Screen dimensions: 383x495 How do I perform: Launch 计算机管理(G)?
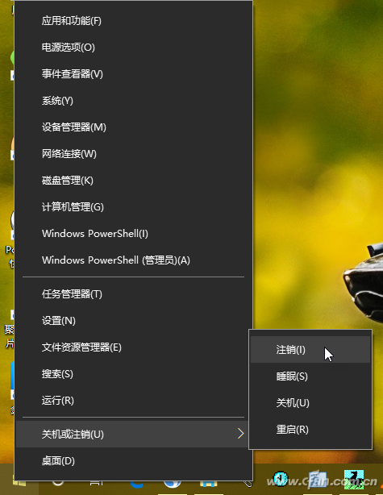click(x=133, y=207)
